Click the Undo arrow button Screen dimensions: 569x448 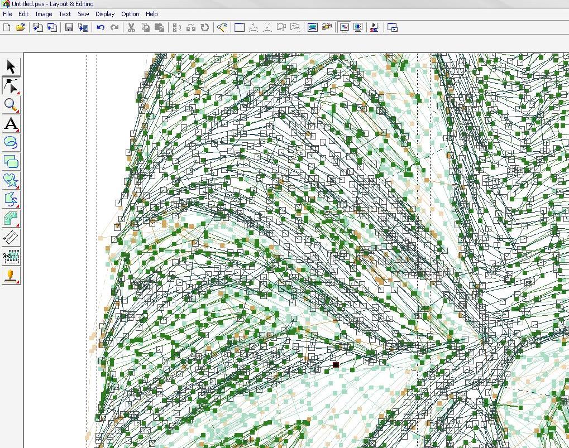click(101, 27)
